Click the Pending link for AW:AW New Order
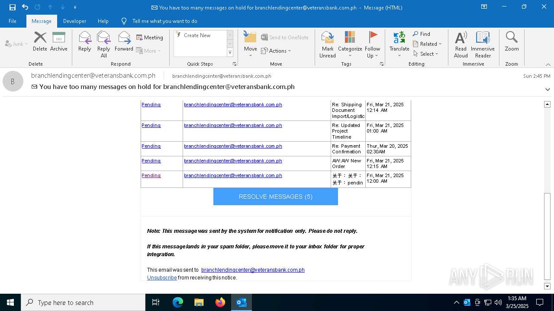554x311 pixels. pyautogui.click(x=151, y=161)
